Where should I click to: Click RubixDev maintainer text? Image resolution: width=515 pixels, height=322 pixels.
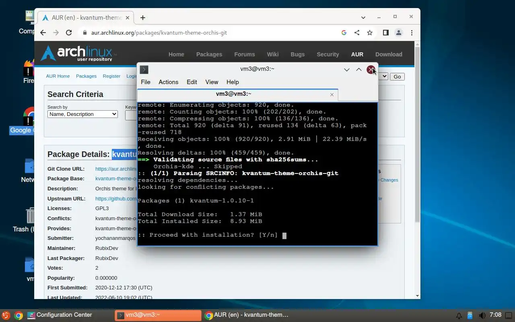tap(107, 248)
